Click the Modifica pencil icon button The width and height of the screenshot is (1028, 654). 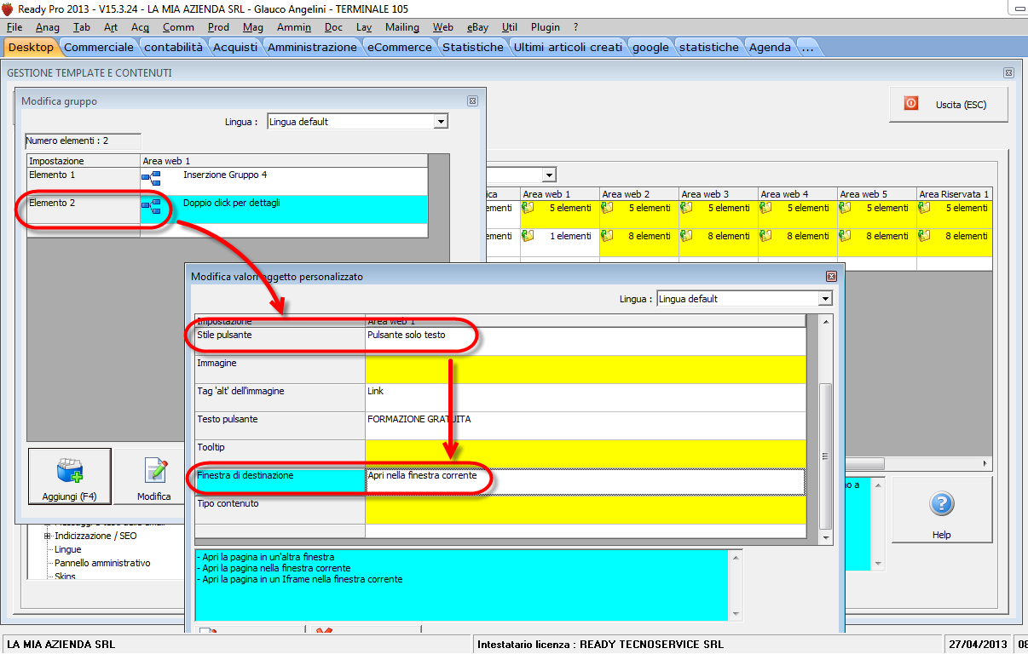(x=154, y=471)
